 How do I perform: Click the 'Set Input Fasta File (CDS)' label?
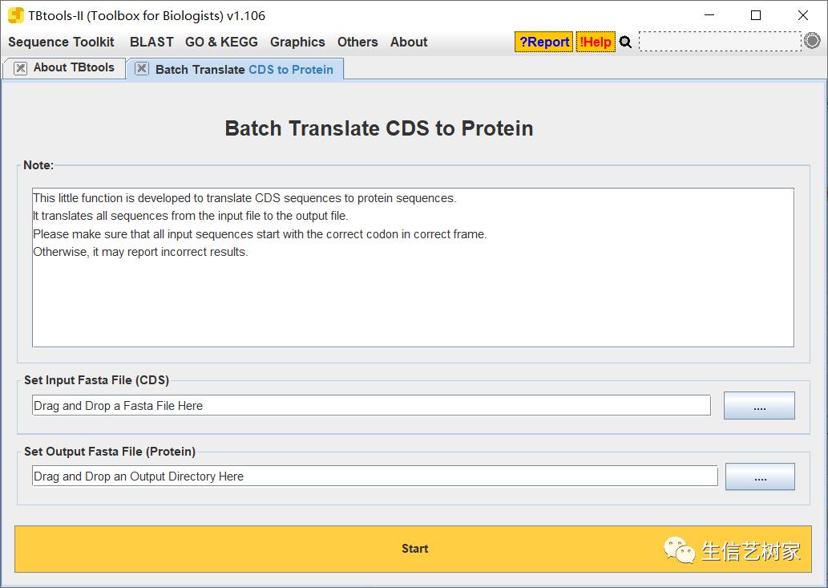click(97, 380)
